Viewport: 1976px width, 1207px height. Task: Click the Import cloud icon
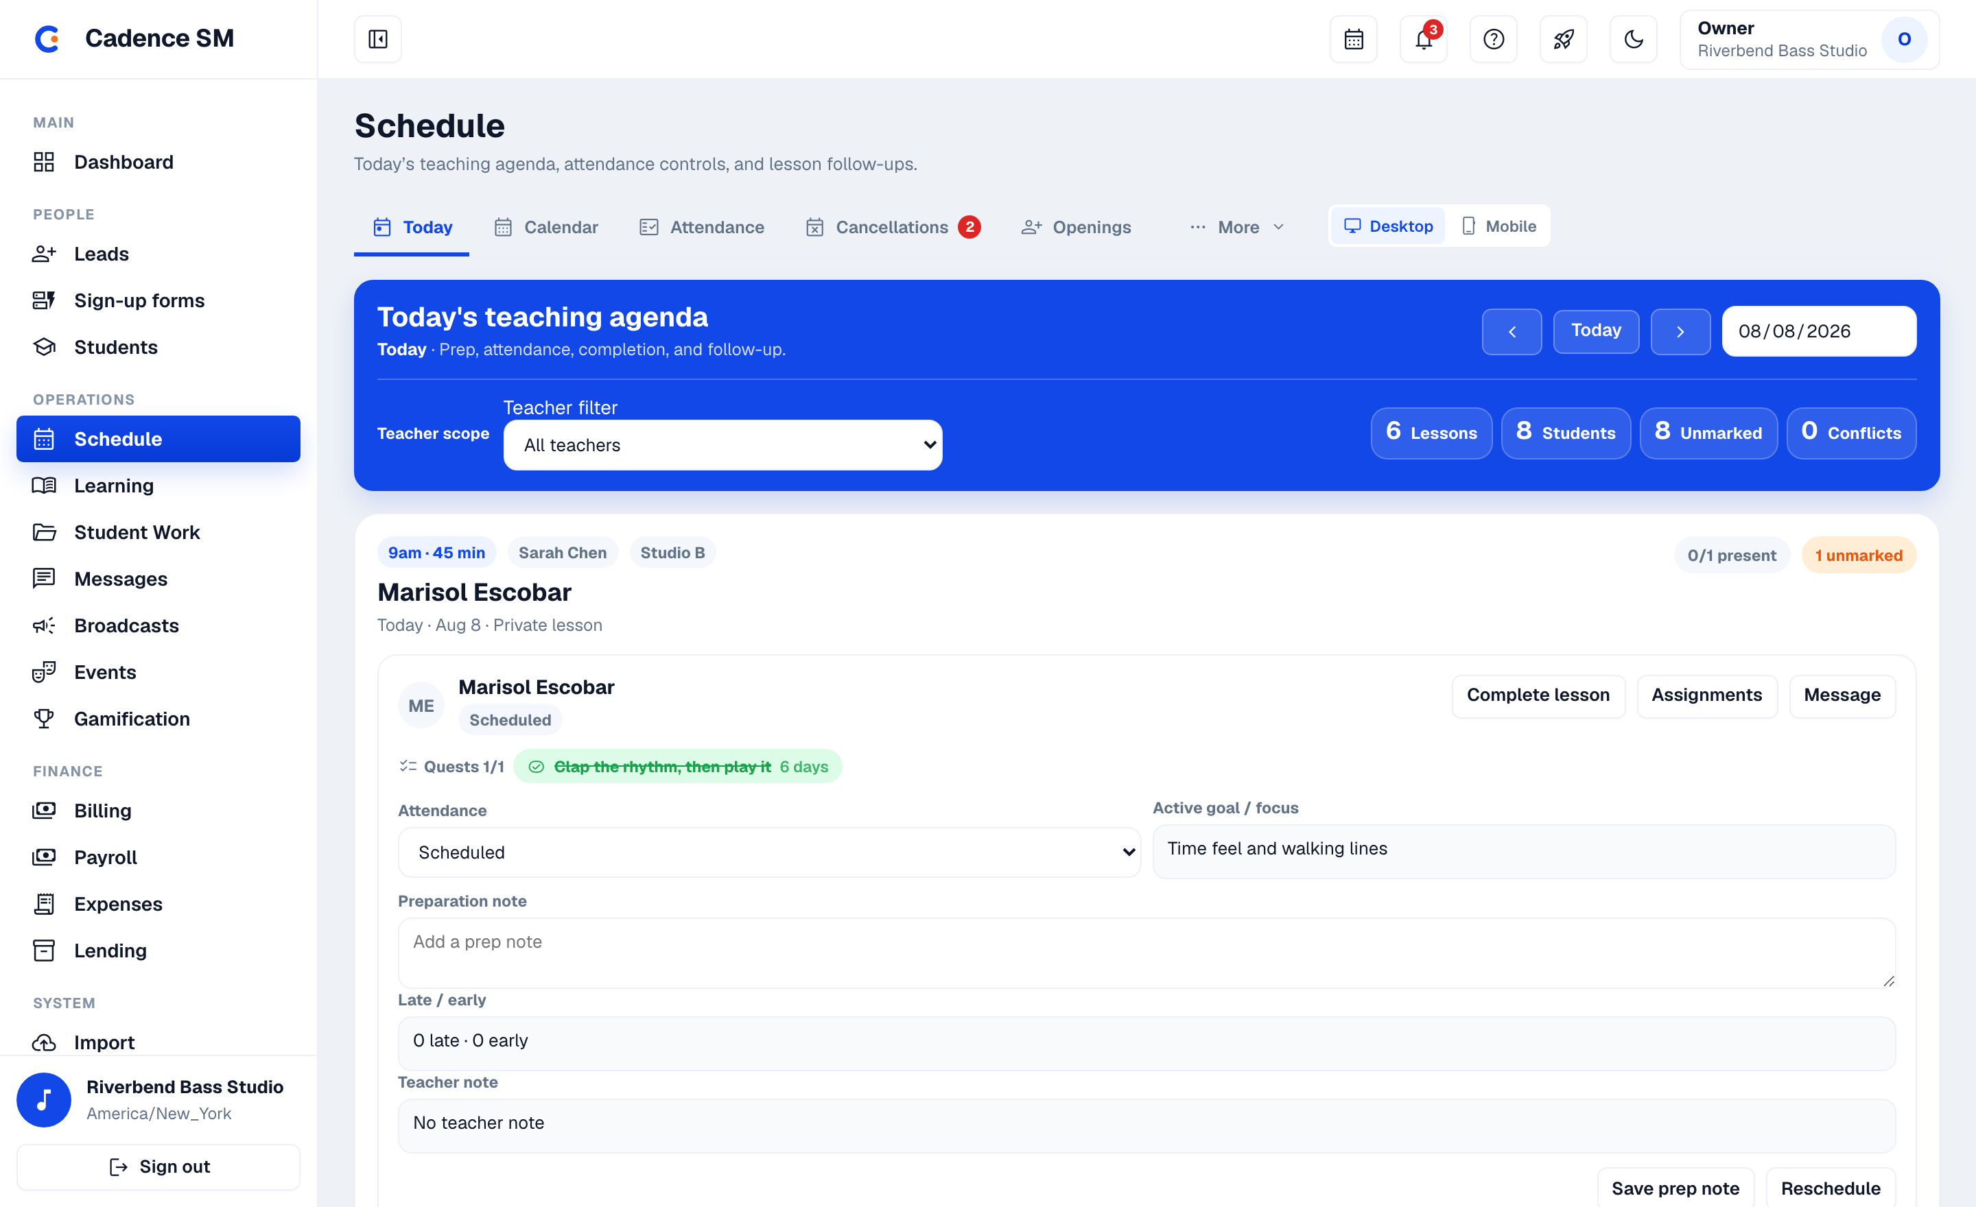point(44,1042)
